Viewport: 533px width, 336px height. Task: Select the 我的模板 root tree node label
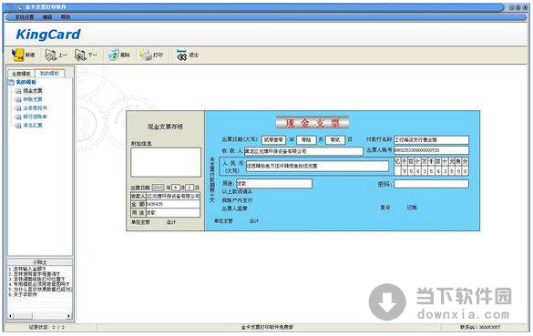[x=26, y=82]
